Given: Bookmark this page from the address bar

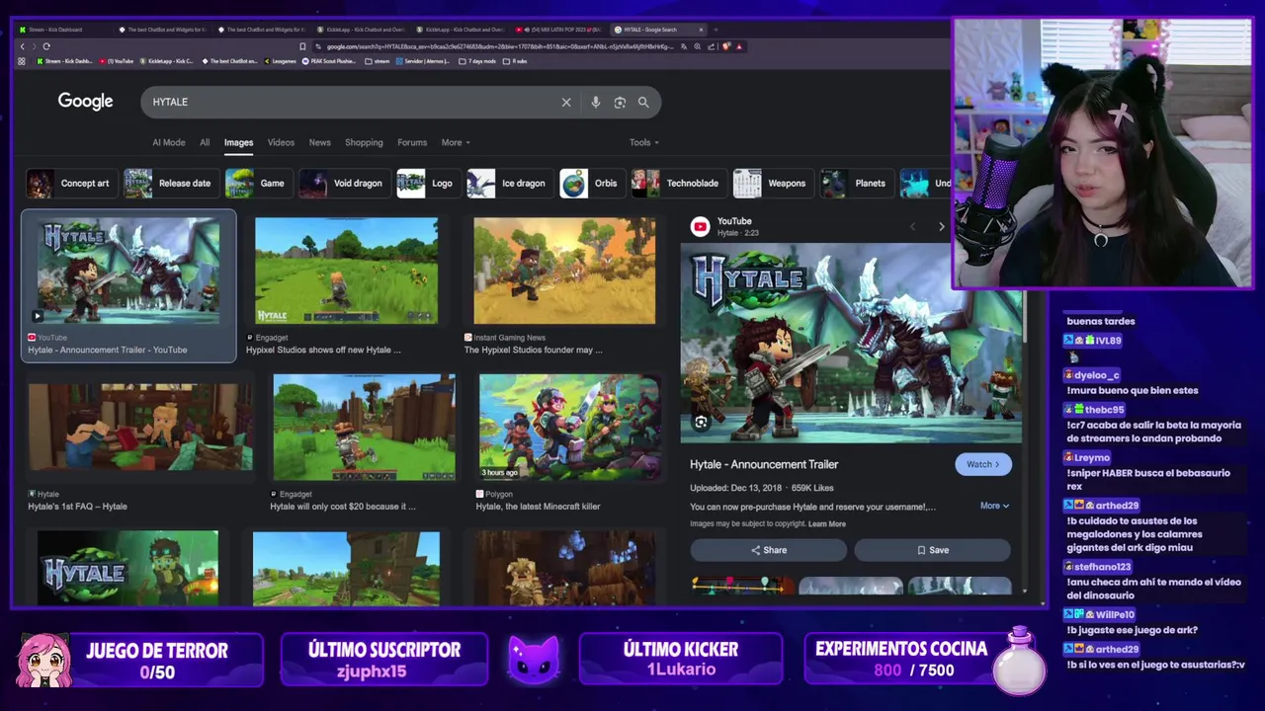Looking at the screenshot, I should (x=302, y=46).
